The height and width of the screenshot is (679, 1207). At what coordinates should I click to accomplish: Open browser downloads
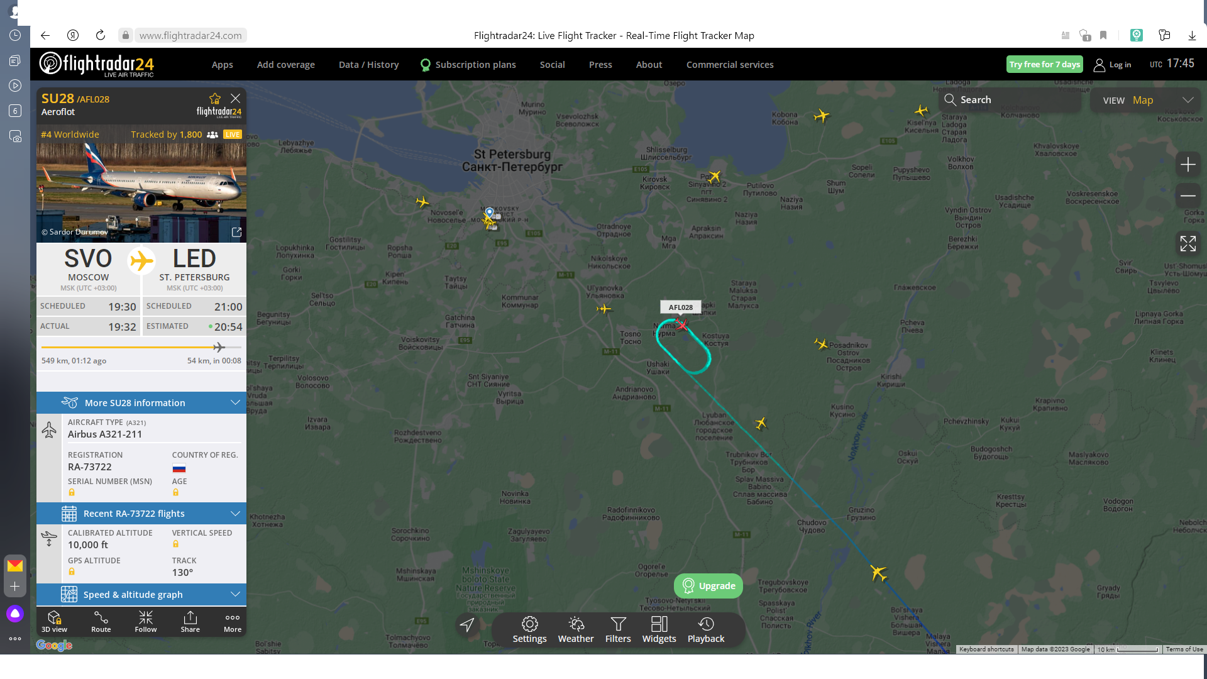click(x=1192, y=36)
